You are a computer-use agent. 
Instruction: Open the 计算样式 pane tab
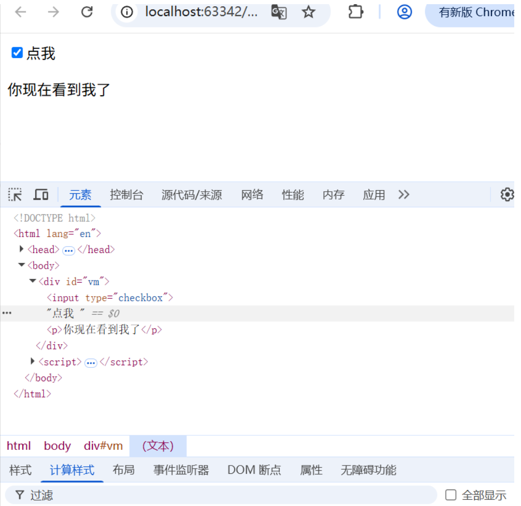point(72,470)
